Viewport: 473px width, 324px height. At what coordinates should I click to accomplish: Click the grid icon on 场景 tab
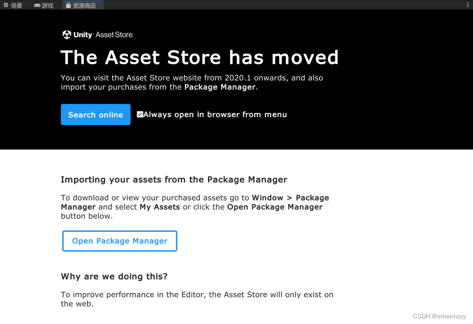(x=6, y=5)
